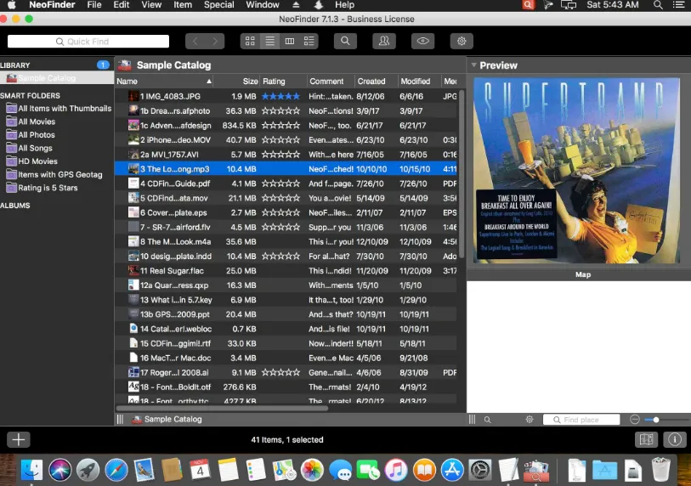Select the 1b Drea...rs.afphoto row
The width and height of the screenshot is (691, 486).
coord(286,110)
